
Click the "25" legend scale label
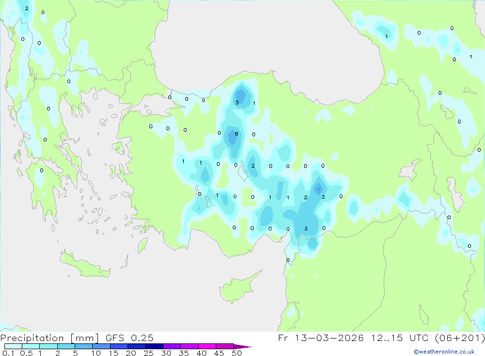149,353
